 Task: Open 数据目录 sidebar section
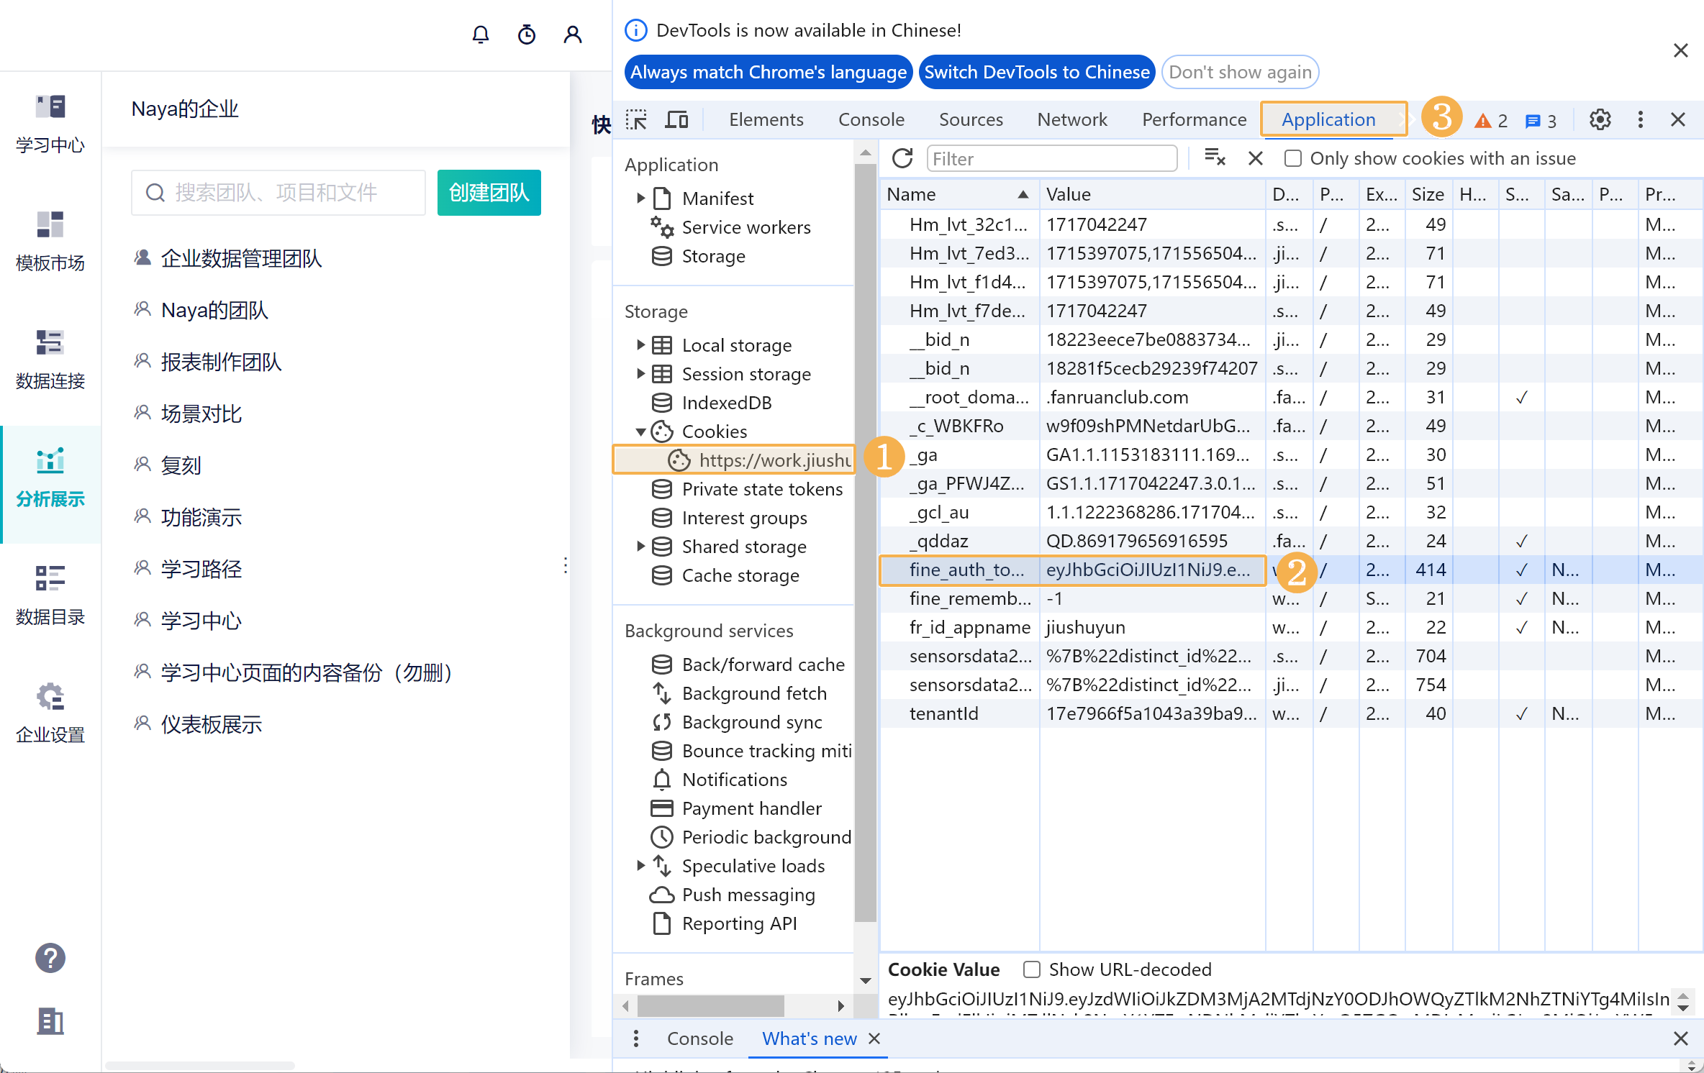pos(50,597)
